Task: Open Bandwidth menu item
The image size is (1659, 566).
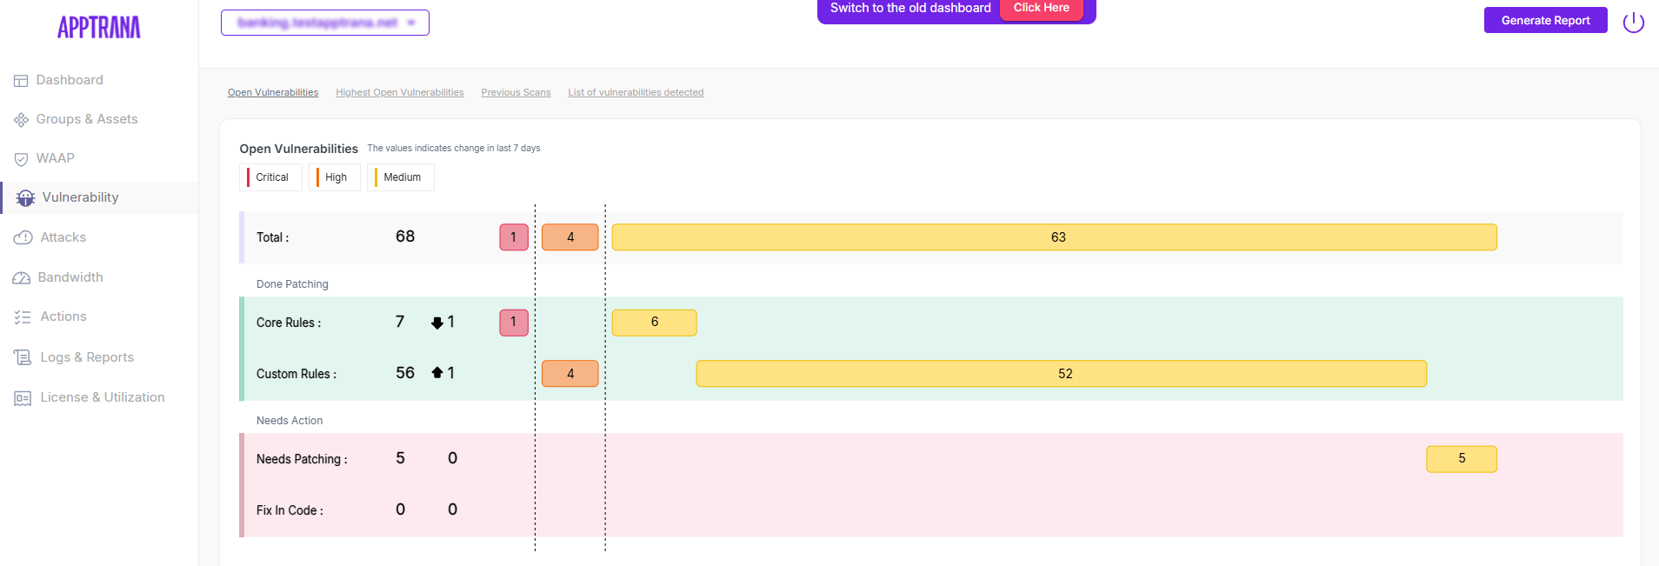Action: click(70, 277)
